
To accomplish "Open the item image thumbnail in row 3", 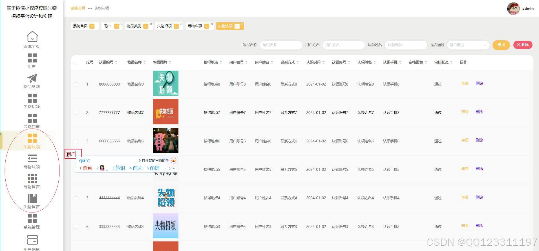I will pos(166,140).
